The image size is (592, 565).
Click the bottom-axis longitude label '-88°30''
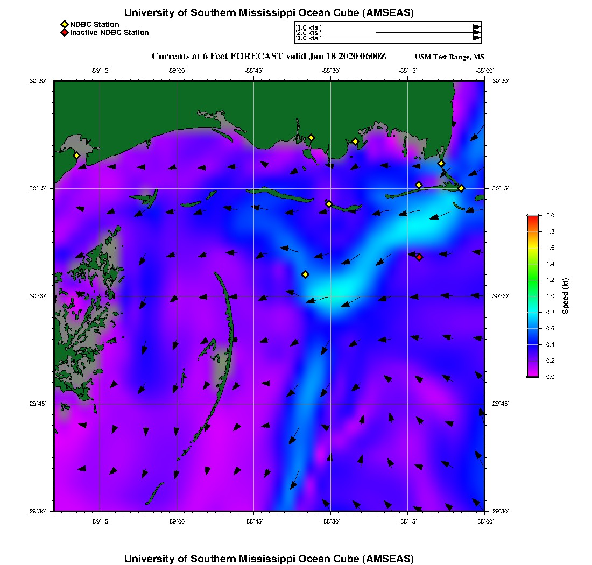click(331, 521)
